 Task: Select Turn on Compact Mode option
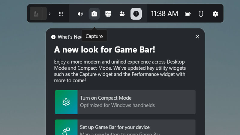pos(136,102)
